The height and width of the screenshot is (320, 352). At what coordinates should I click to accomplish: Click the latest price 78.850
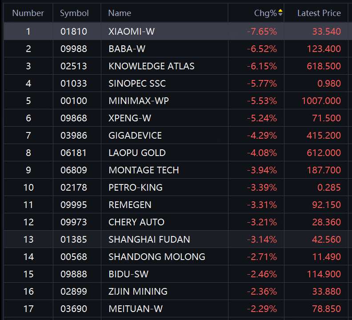point(326,309)
